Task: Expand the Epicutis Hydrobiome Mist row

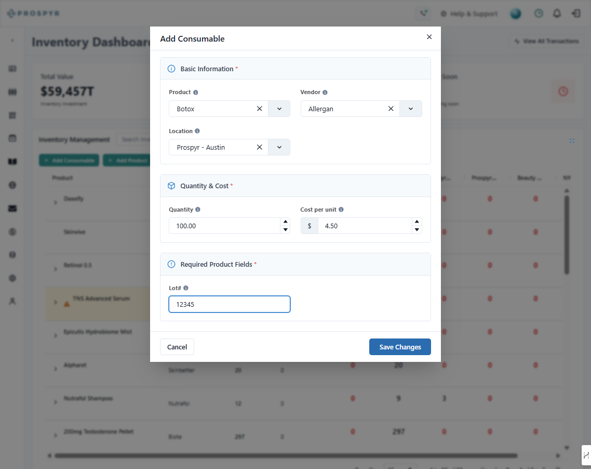Action: (56, 335)
